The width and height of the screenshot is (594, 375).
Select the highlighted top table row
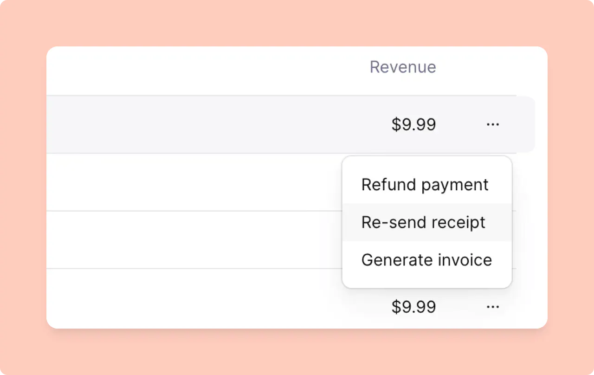coord(209,124)
